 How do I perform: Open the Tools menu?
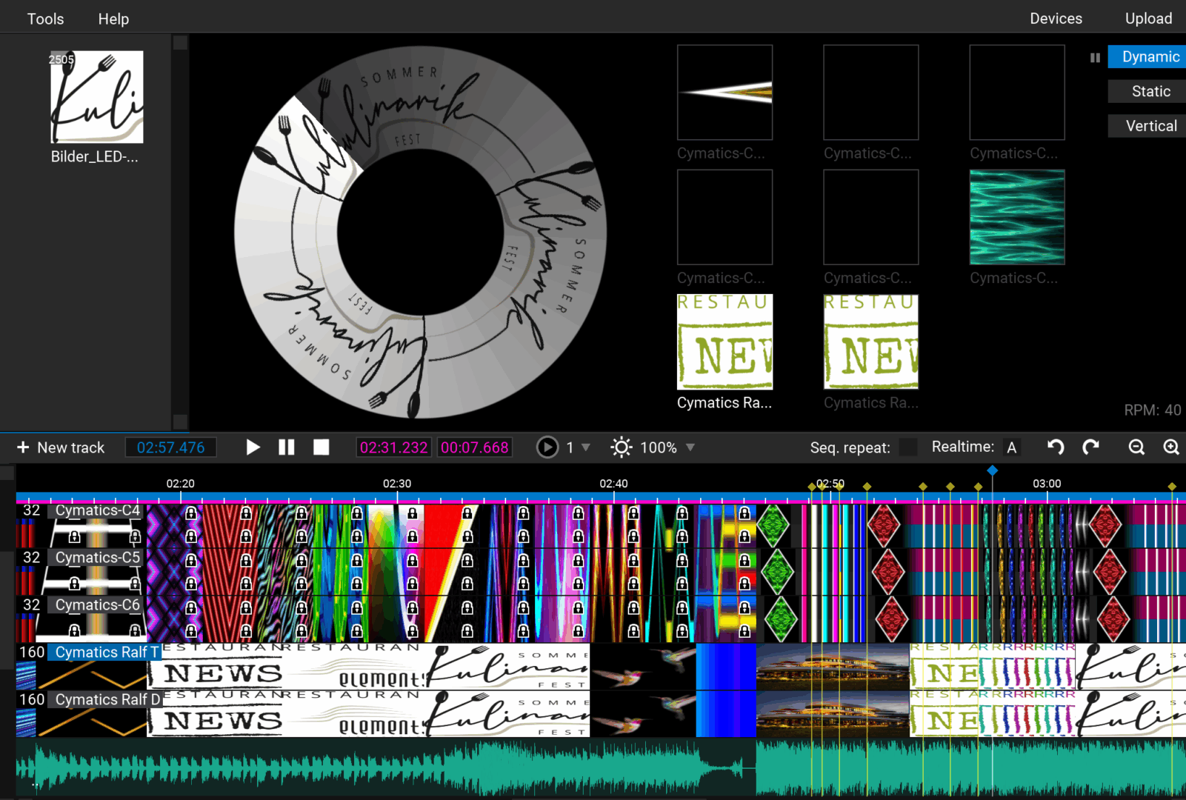point(45,19)
